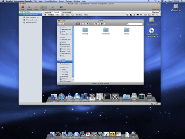185x139 pixels.
Task: Launch Parallels icon in host dock
Action: coord(112,134)
